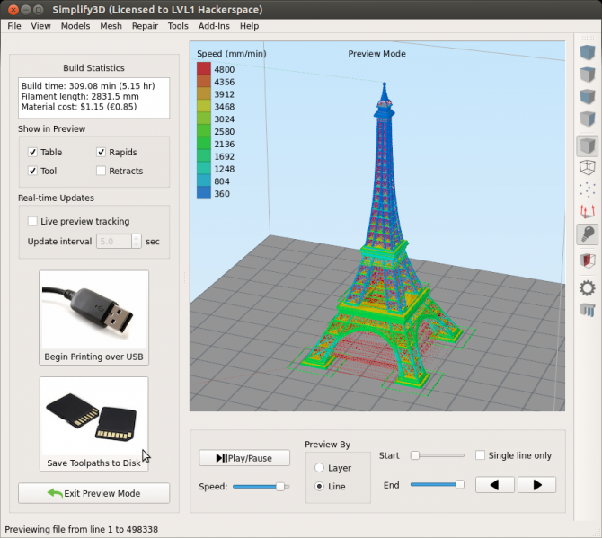Open the Add-Ins menu

(x=214, y=26)
